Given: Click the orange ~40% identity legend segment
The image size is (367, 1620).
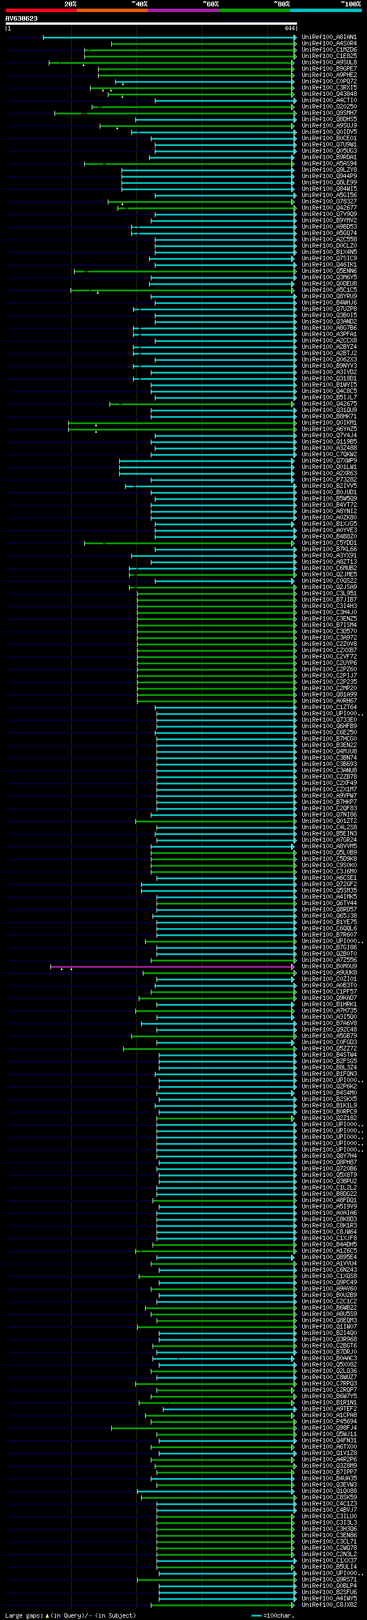Looking at the screenshot, I should point(112,10).
